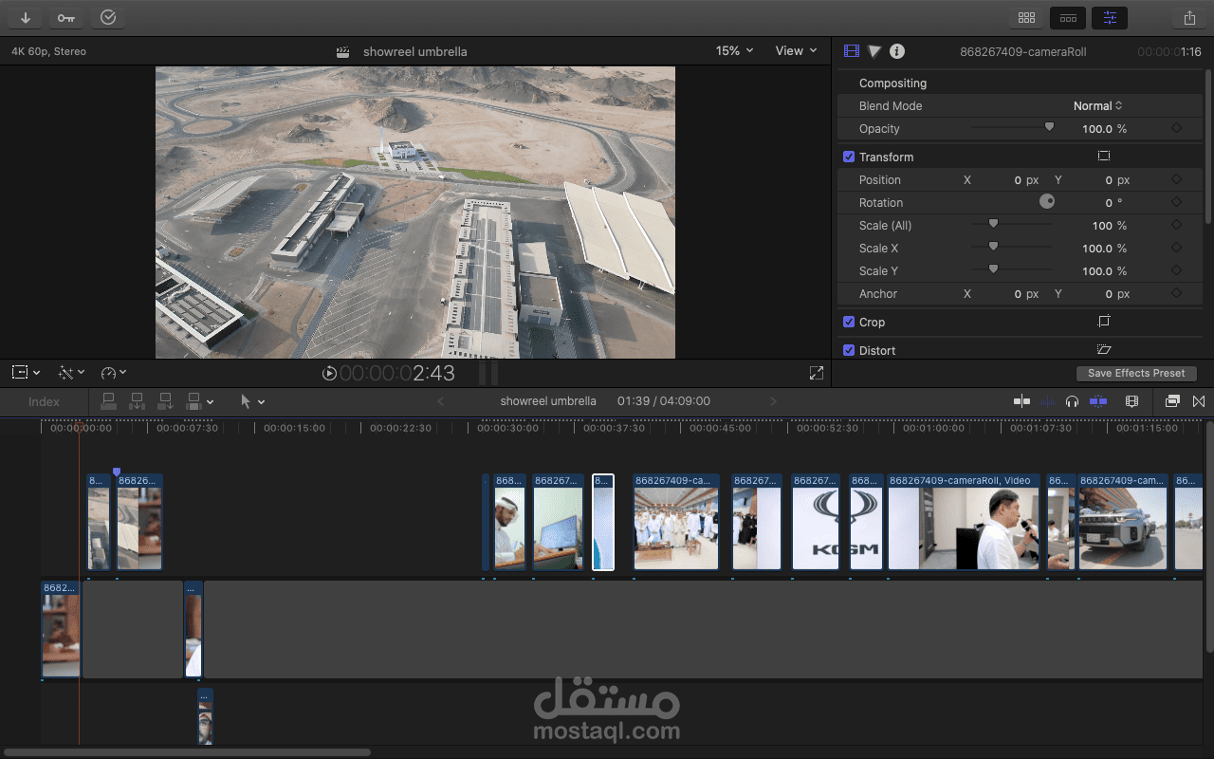Switch to the info inspector tab
This screenshot has width=1214, height=759.
point(896,51)
